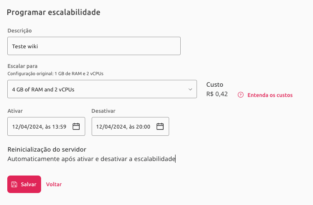The width and height of the screenshot is (313, 205).
Task: Click the "Escalar para" label
Action: (x=22, y=66)
